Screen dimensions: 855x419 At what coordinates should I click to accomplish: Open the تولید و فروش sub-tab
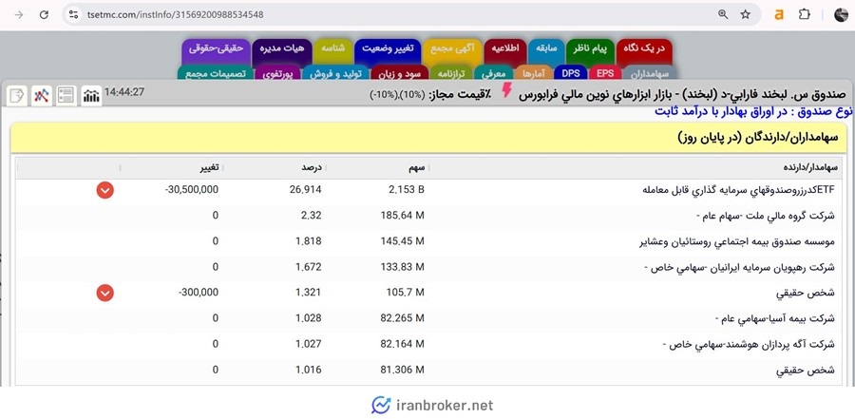pyautogui.click(x=336, y=73)
